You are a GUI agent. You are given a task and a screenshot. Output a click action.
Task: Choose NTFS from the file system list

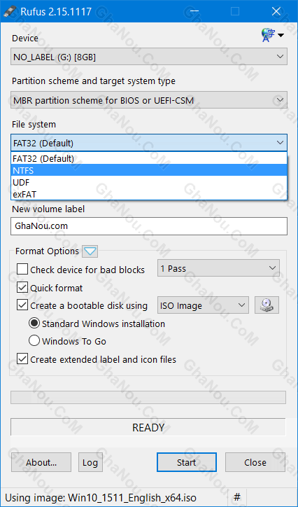click(149, 169)
